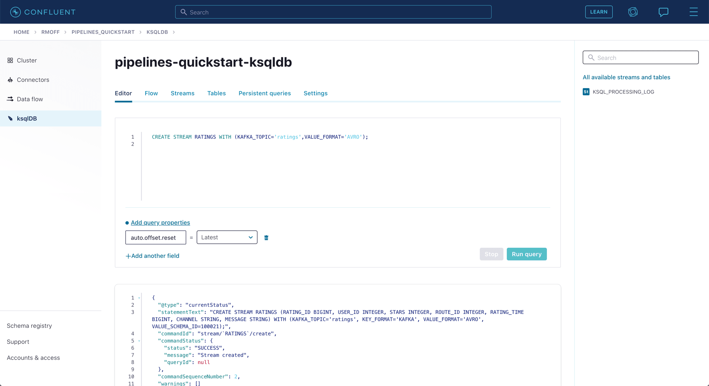This screenshot has height=386, width=709.
Task: Open the chat feedback icon
Action: click(x=663, y=12)
